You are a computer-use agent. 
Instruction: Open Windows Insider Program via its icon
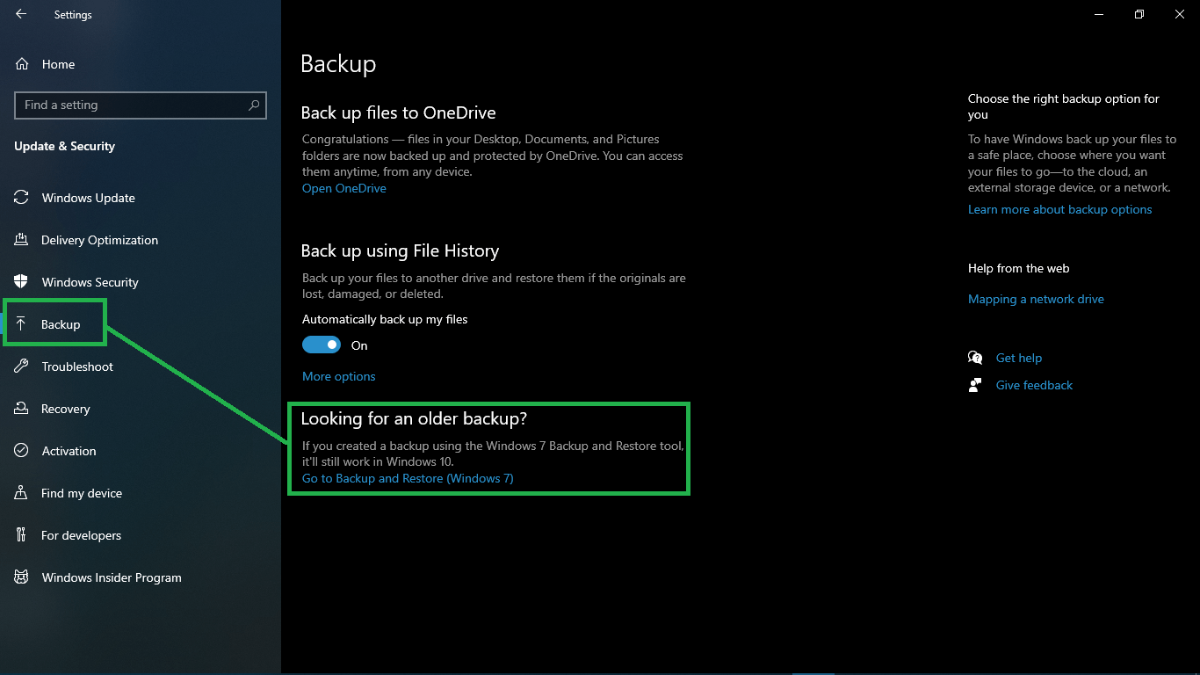point(21,577)
